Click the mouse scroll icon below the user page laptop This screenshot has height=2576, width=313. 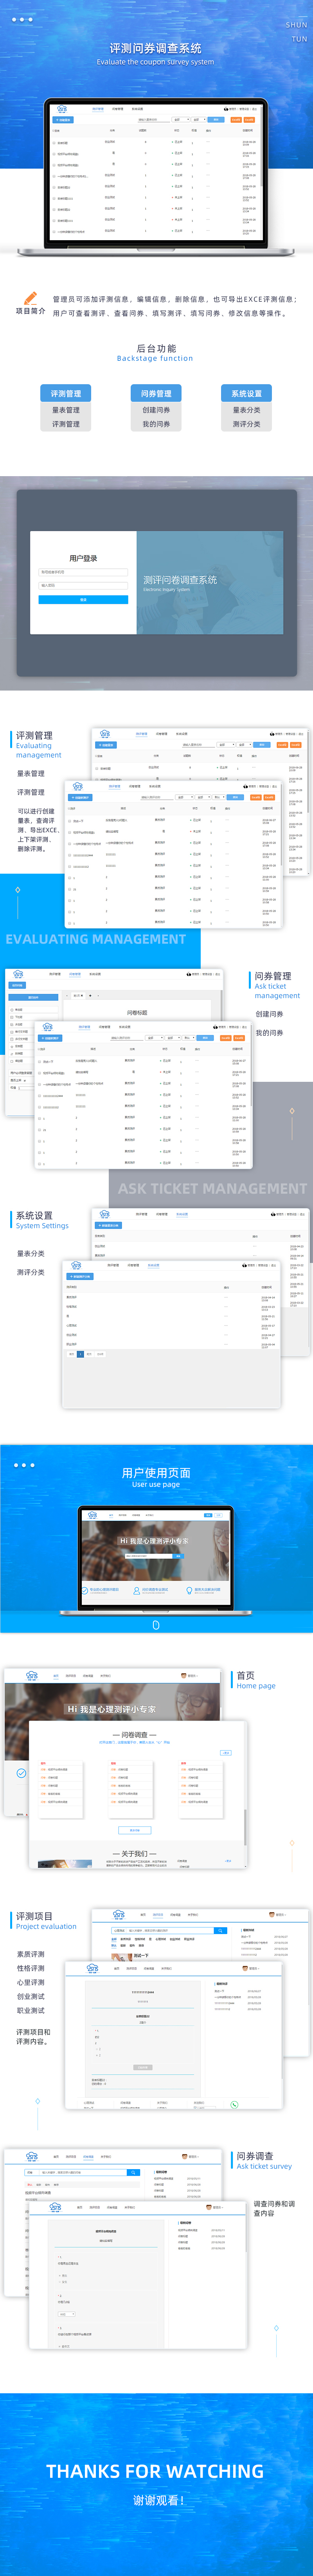(156, 1624)
